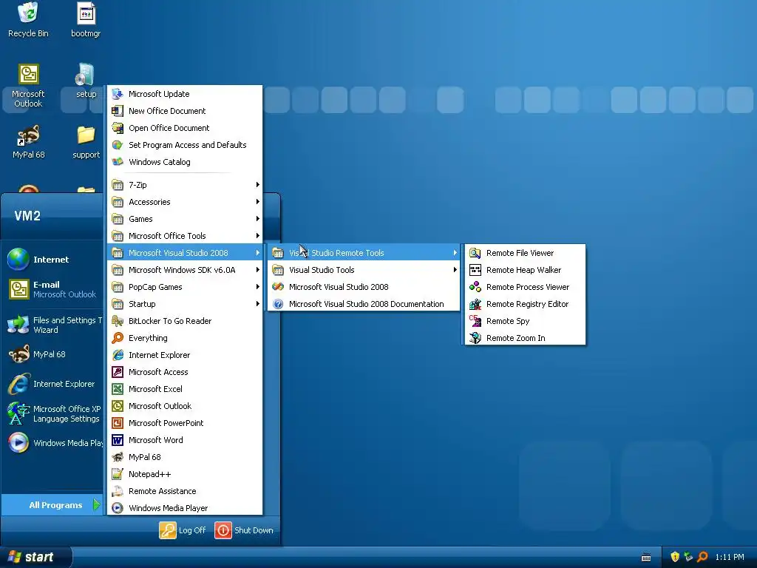Expand PopCap Games submenu arrow
The width and height of the screenshot is (757, 568).
[258, 287]
